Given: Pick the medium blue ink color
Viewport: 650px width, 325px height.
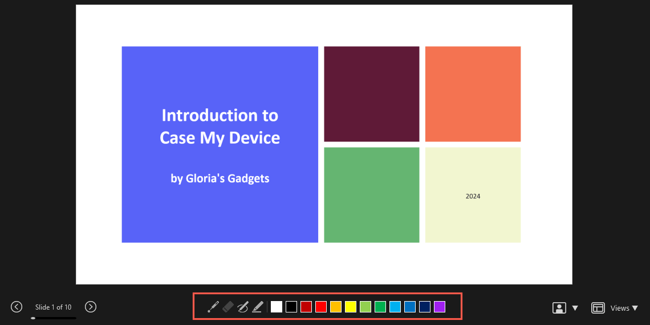Looking at the screenshot, I should 410,307.
